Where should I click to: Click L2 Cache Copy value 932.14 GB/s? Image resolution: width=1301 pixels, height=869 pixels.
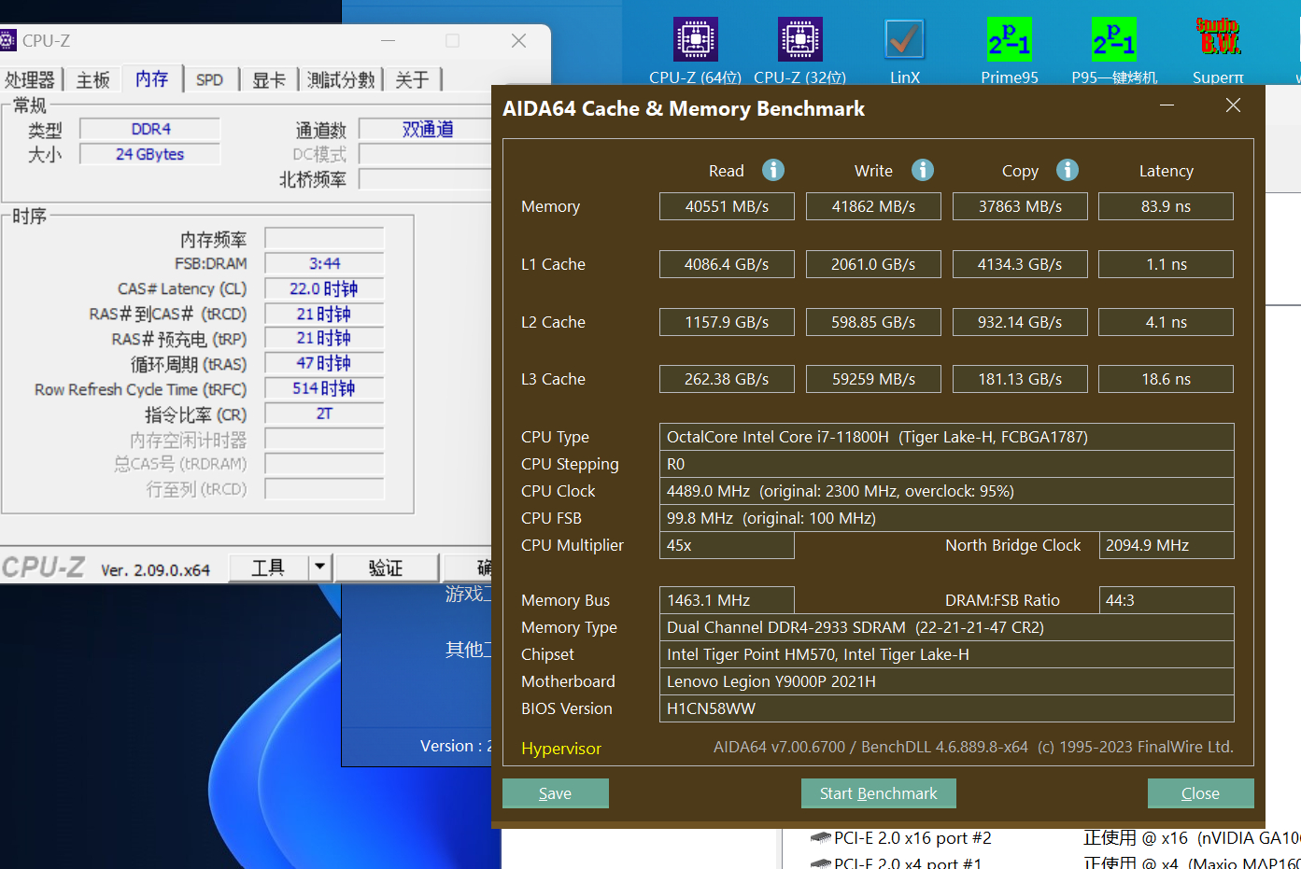click(1020, 322)
